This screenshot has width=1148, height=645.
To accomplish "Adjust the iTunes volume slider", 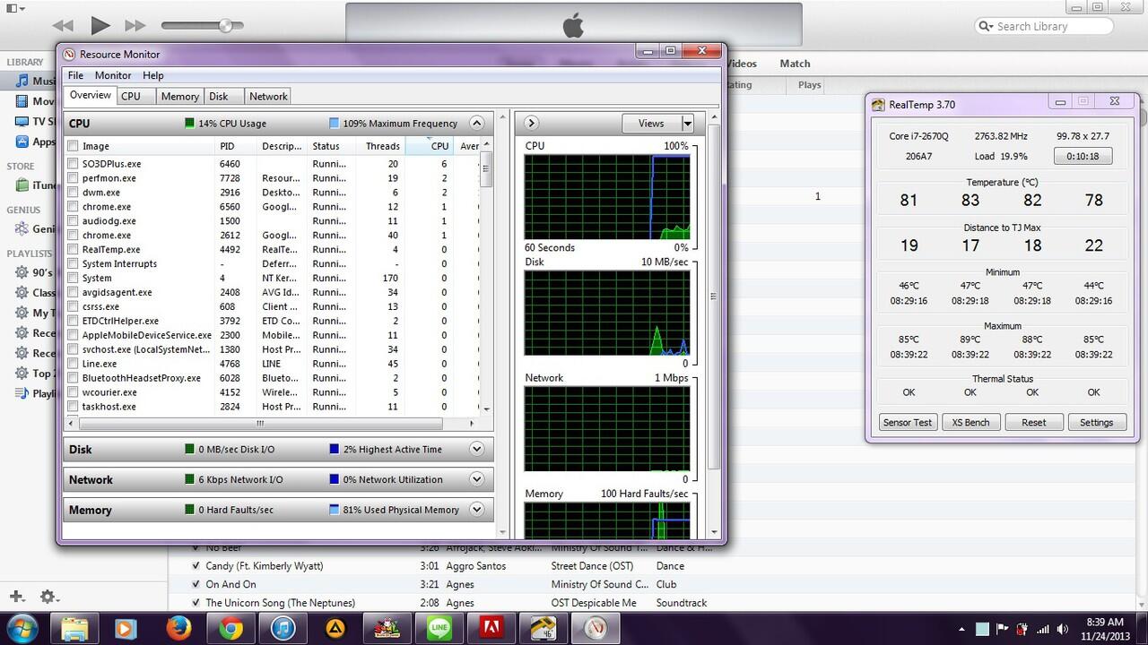I will point(225,26).
